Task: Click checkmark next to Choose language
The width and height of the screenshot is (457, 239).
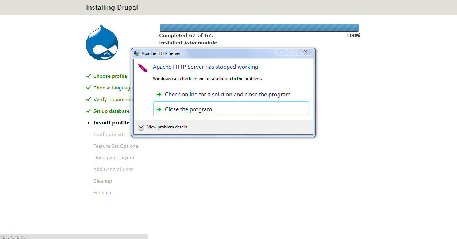Action: click(89, 88)
